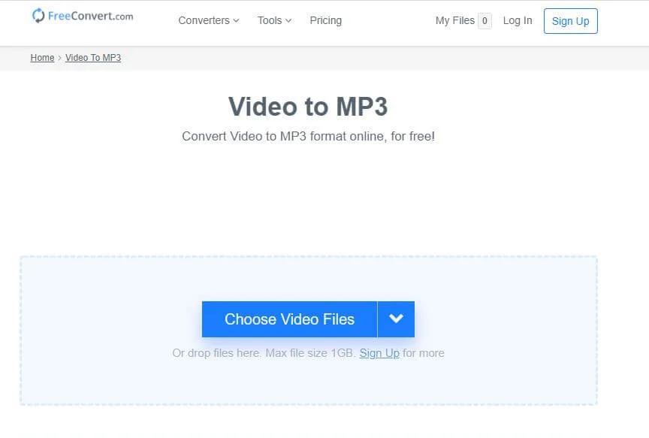
Task: Follow the Sign Up link for more
Action: click(379, 353)
